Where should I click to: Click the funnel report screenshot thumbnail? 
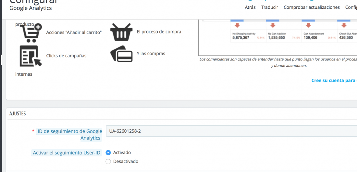point(278,37)
